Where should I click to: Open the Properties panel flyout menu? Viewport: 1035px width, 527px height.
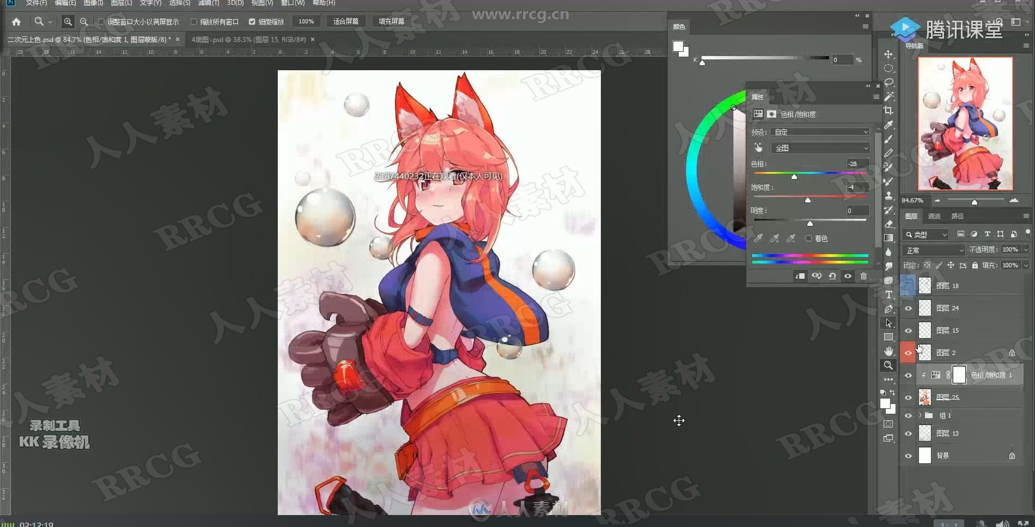point(876,97)
